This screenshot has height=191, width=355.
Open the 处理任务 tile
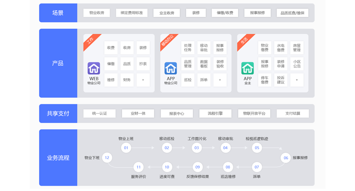tap(188, 48)
